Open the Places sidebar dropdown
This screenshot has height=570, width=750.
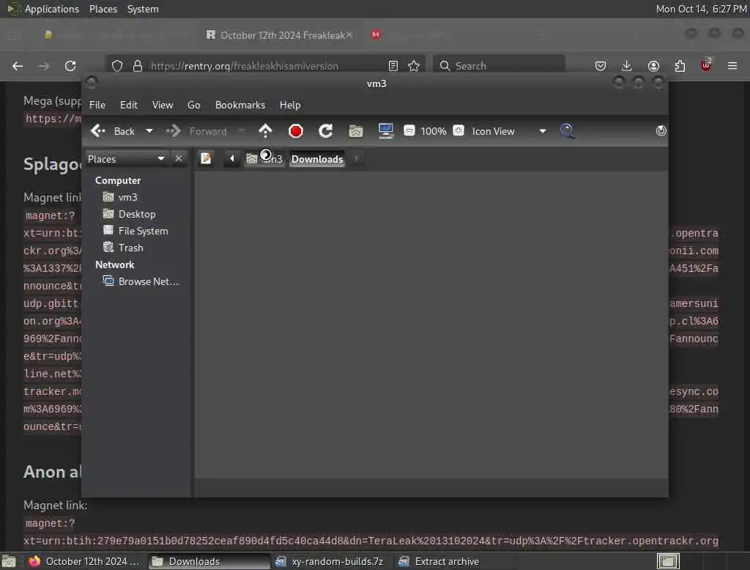(x=126, y=159)
